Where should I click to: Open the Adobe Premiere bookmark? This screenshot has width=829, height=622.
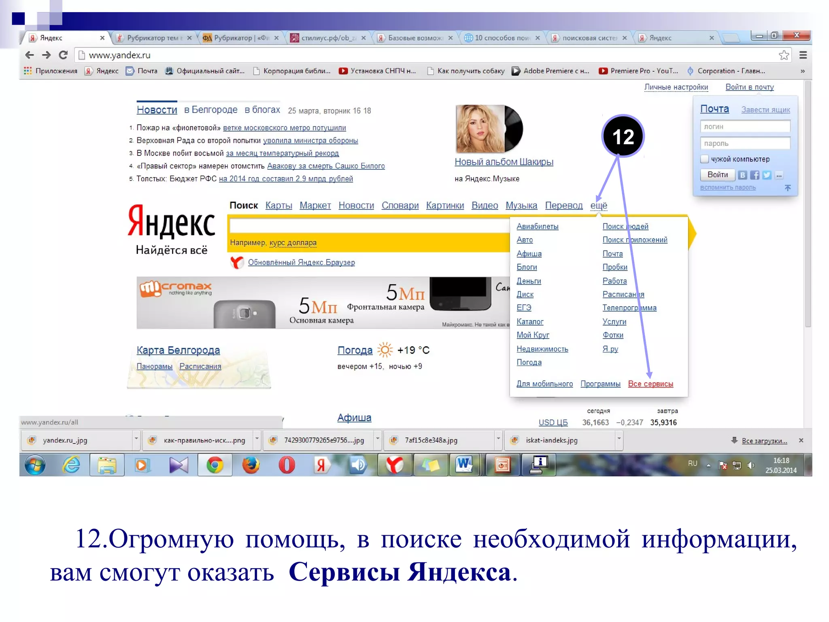pyautogui.click(x=551, y=71)
